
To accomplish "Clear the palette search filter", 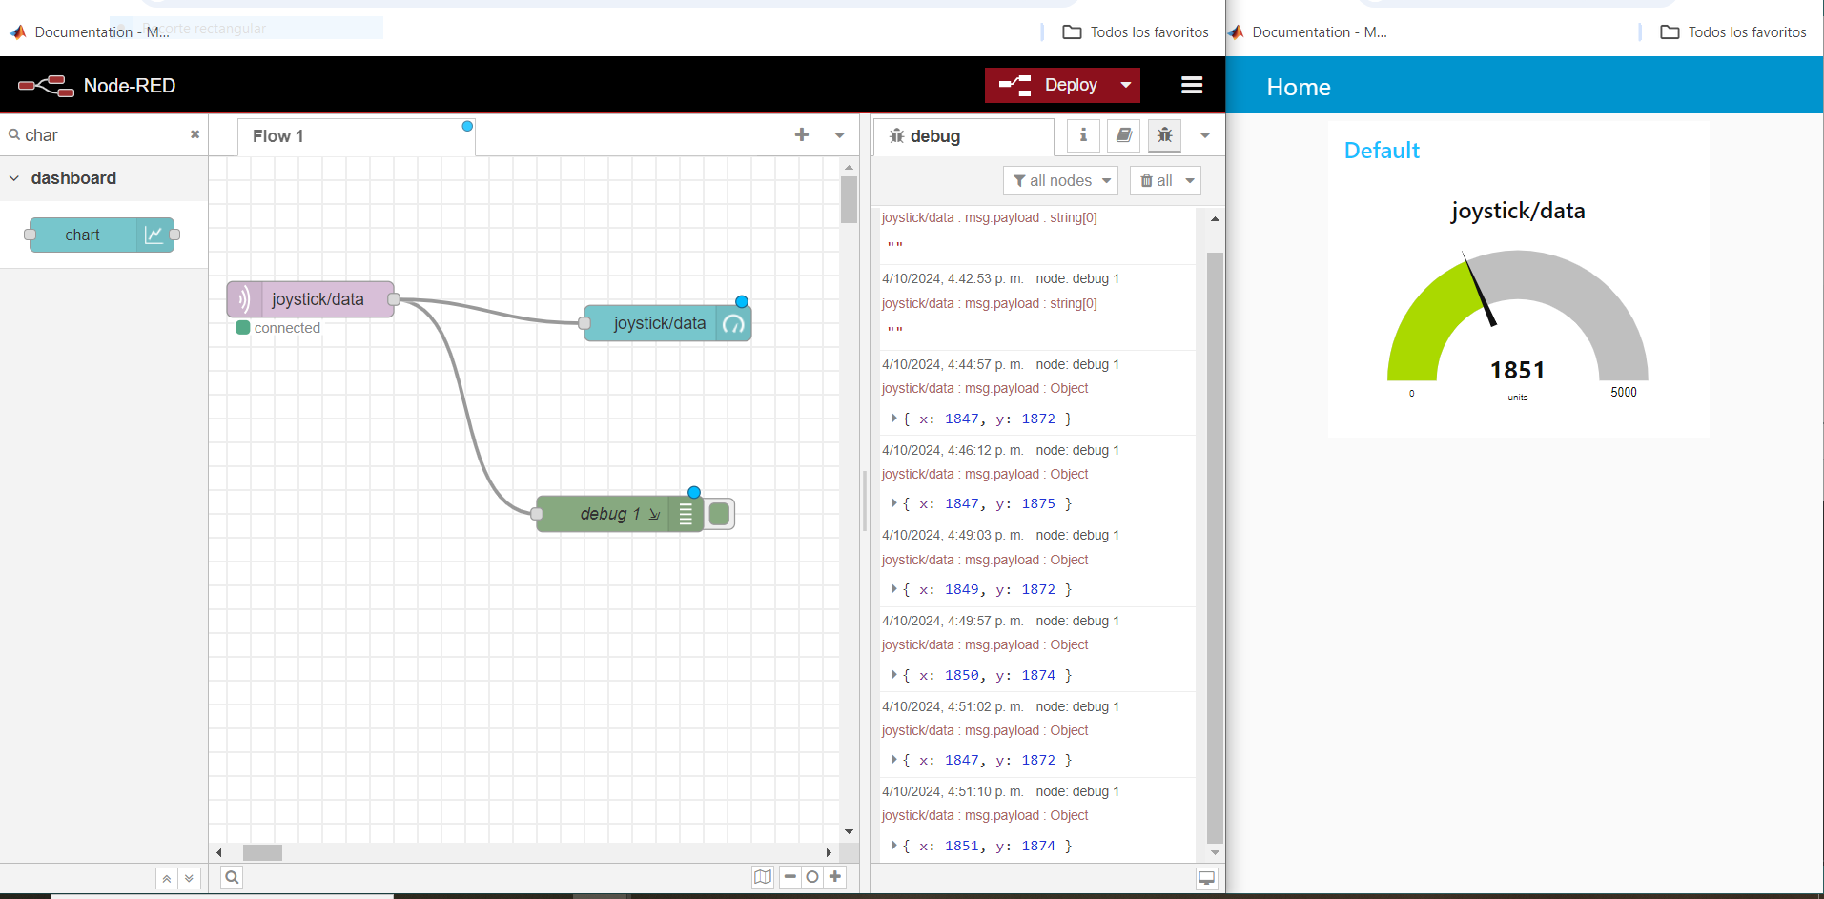I will (195, 134).
